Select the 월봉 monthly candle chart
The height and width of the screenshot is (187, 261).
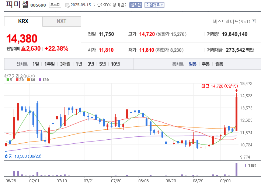(x=219, y=64)
